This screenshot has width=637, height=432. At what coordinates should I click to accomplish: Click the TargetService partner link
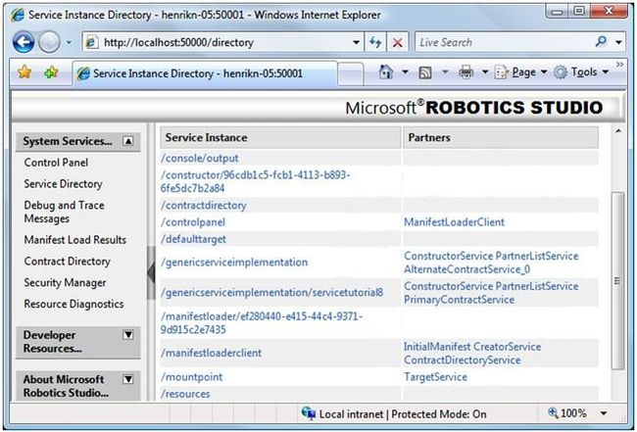click(x=435, y=377)
